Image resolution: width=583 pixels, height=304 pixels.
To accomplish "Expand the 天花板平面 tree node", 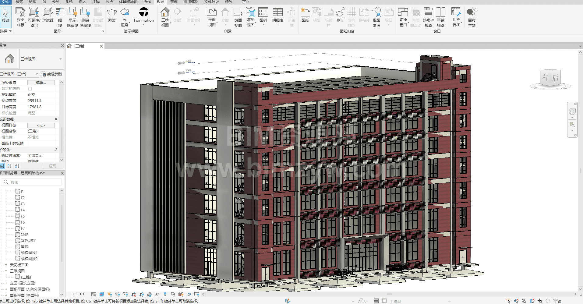I will (6, 265).
